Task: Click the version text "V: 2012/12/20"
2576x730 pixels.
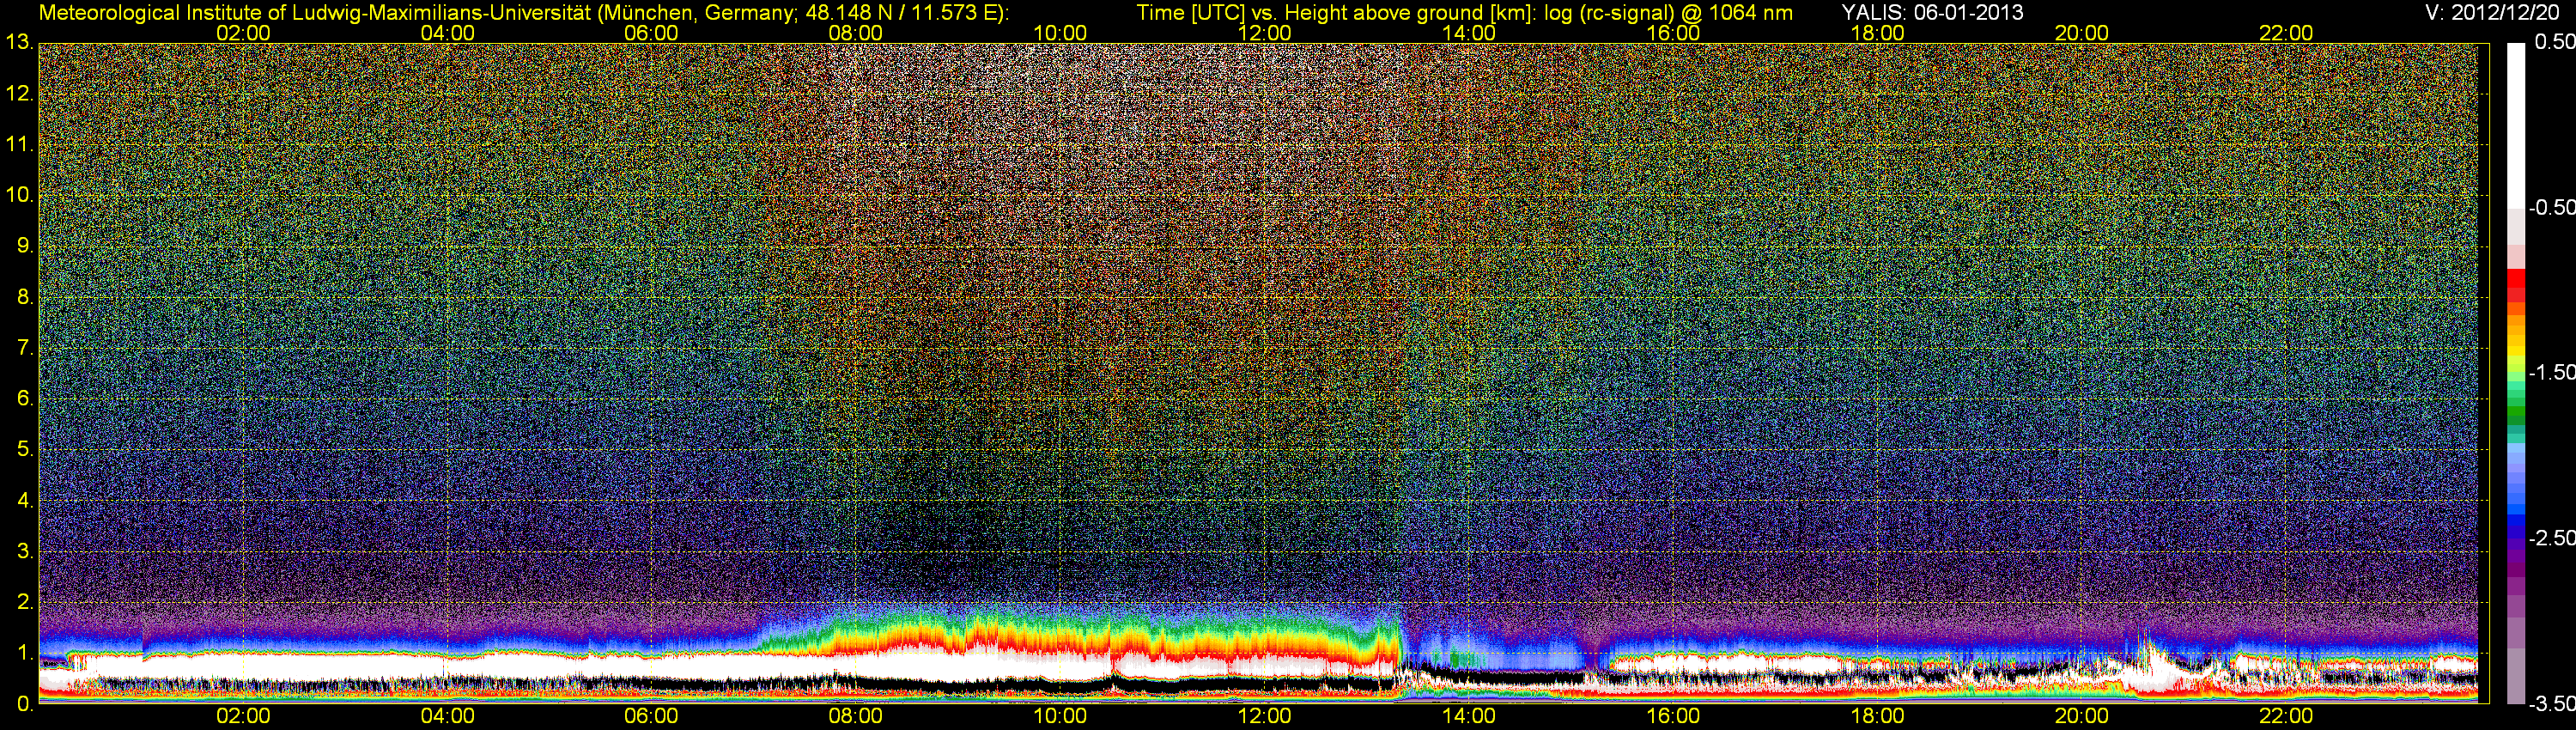Action: point(2490,12)
